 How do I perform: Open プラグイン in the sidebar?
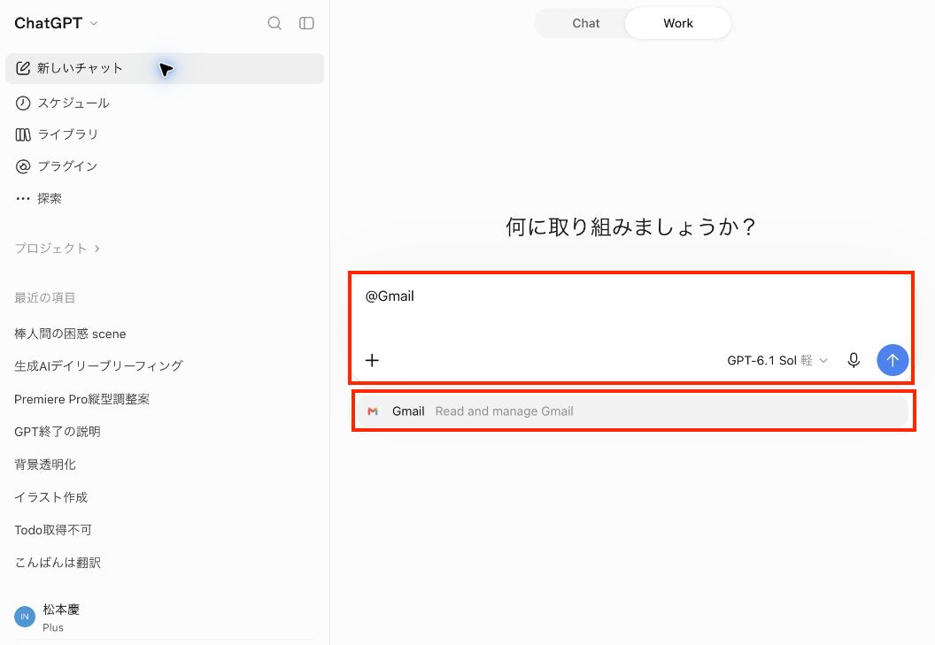(165, 166)
